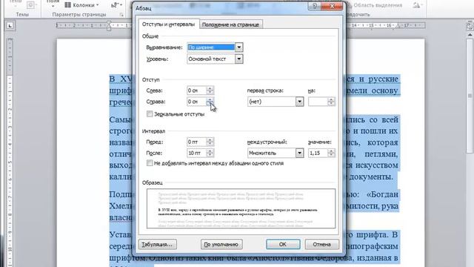Adjust Справа indent stepper arrows
This screenshot has width=474, height=267.
pyautogui.click(x=210, y=102)
